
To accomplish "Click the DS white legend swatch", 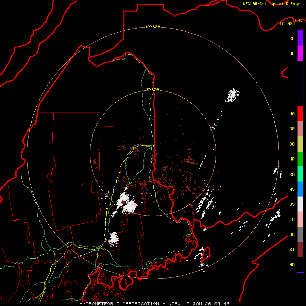I will (300, 204).
